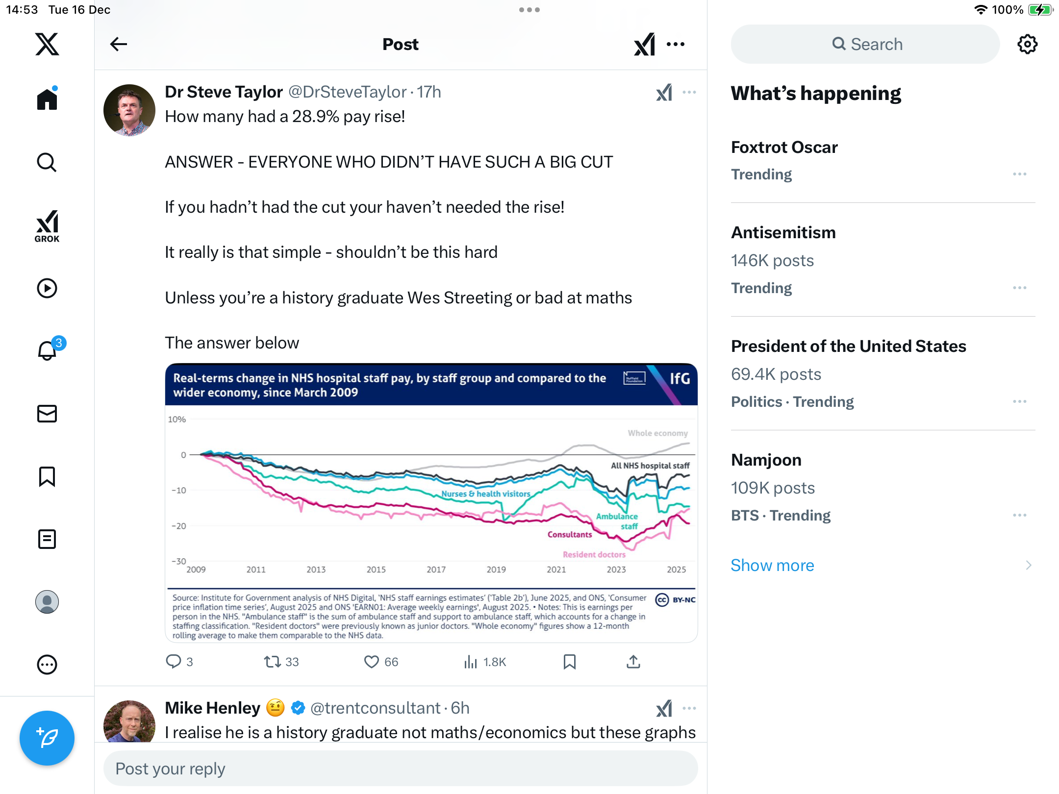The image size is (1059, 794).
Task: Share Dr Steve Taylor's post
Action: [633, 662]
